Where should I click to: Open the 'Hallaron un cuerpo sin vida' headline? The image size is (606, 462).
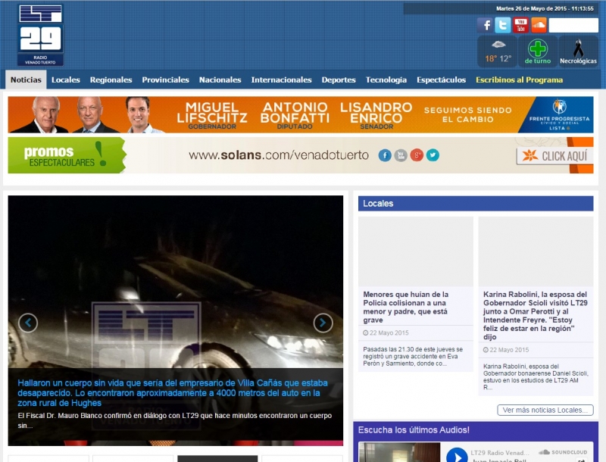pyautogui.click(x=173, y=393)
